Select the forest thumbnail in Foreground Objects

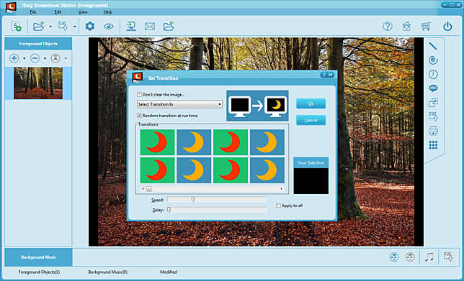click(38, 83)
